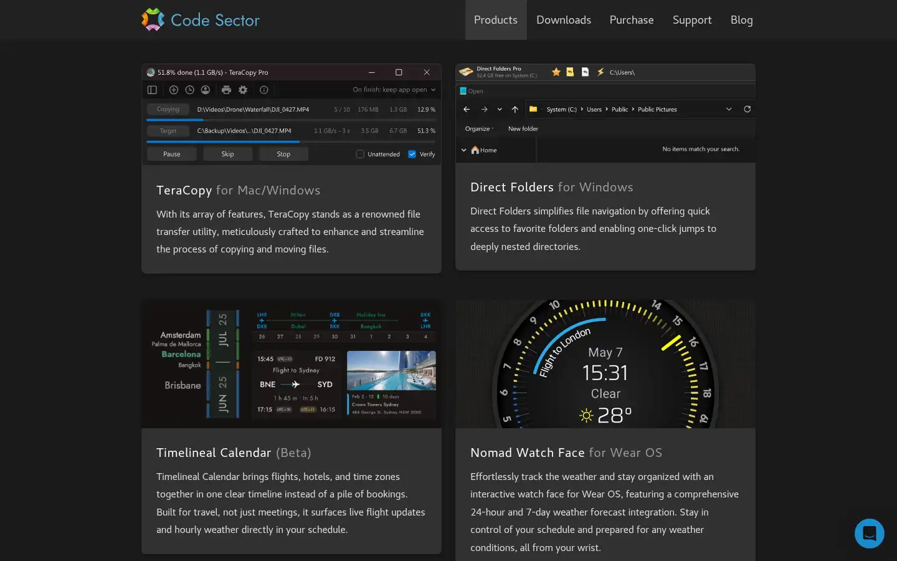Click the sun weather icon beside 28°

pos(586,416)
